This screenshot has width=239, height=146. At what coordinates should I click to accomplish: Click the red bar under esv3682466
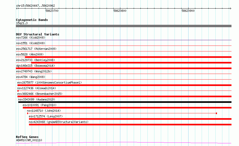(x=124, y=96)
